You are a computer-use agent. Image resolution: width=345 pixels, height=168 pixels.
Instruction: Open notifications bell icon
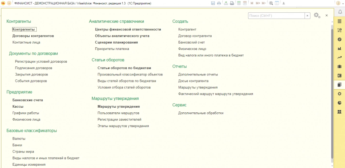(x=340, y=12)
